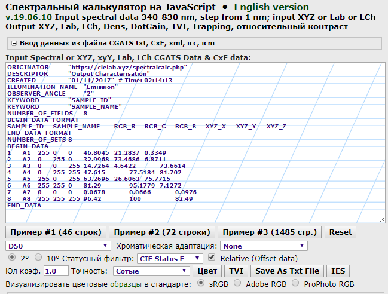Click value 95.1779 in row A6
Viewport: 388px width, 294px height.
142,185
